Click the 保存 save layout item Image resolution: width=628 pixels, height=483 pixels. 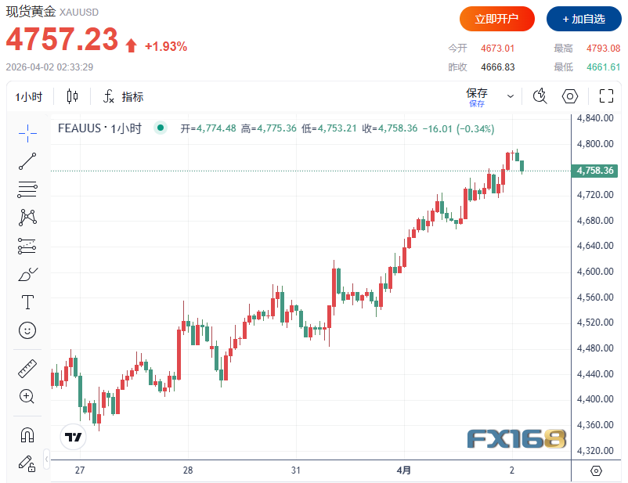[x=477, y=96]
